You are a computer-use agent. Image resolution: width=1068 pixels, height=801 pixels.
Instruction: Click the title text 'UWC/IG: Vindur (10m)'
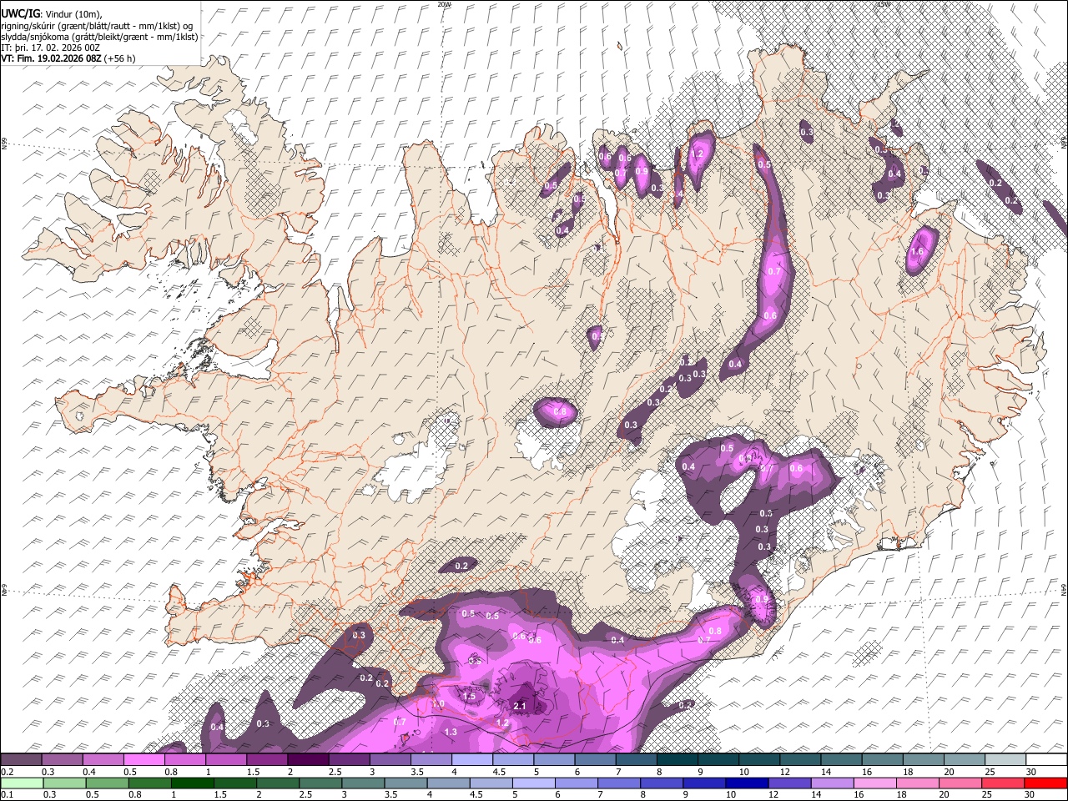[x=51, y=14]
